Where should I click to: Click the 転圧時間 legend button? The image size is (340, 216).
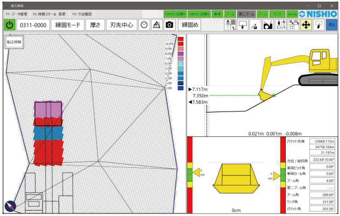14,42
